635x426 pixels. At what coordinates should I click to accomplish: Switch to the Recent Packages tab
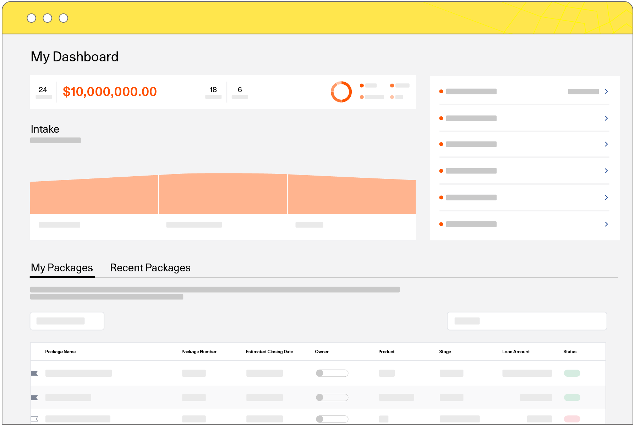click(150, 268)
